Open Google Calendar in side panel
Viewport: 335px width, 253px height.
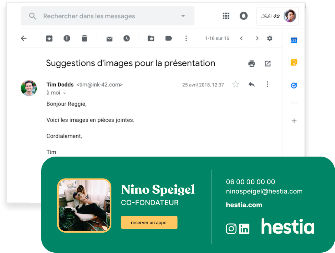(294, 40)
